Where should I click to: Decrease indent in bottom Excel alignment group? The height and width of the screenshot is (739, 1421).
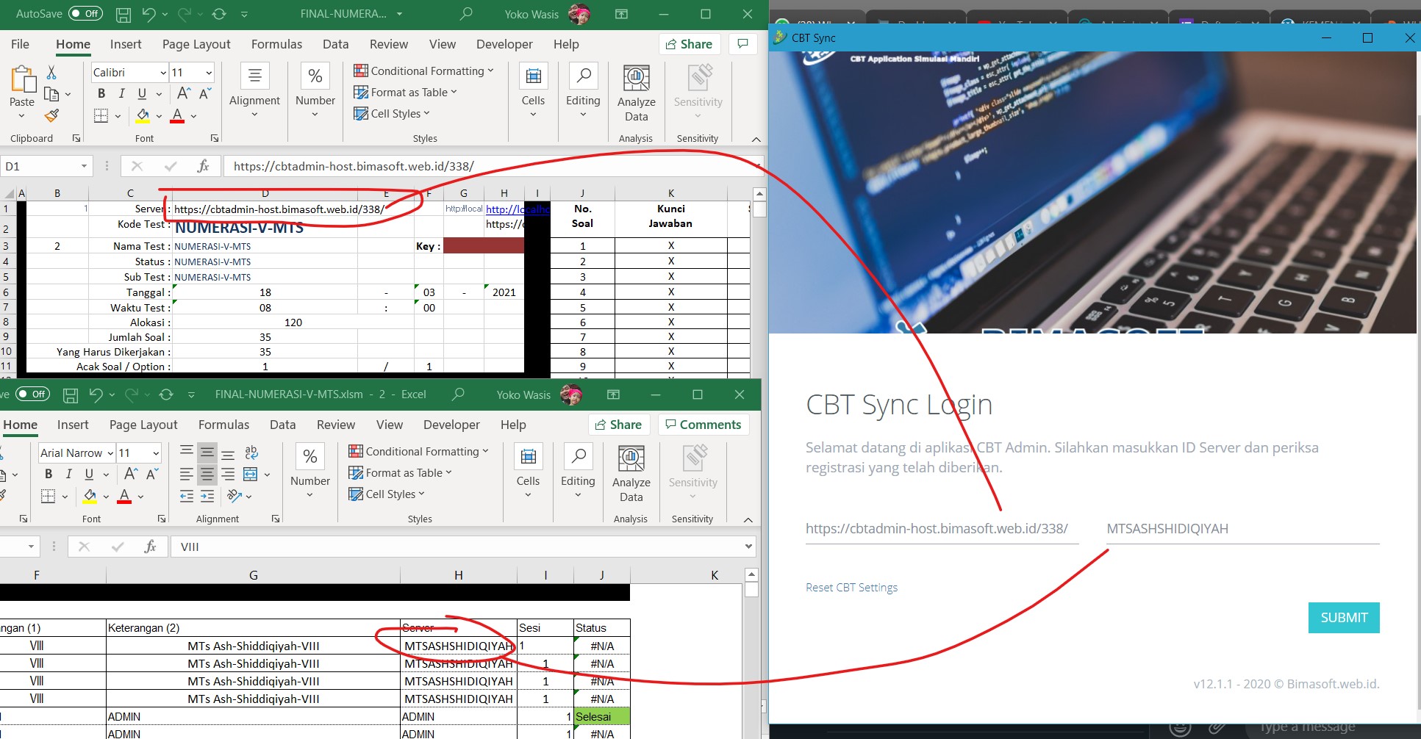click(187, 497)
